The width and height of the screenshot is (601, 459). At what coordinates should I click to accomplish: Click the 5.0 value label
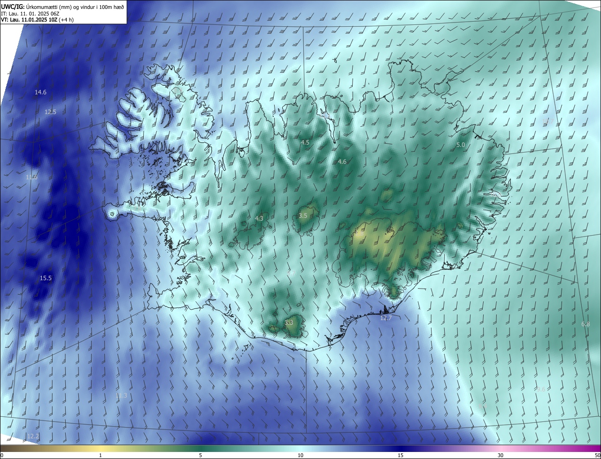(x=461, y=145)
